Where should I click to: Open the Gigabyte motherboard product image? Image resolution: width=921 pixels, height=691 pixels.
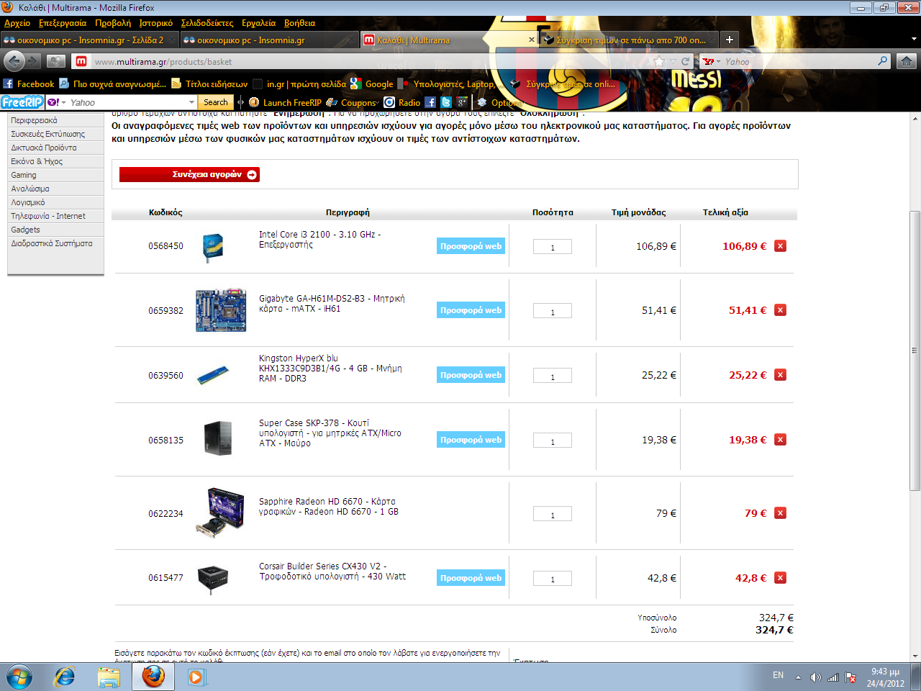[221, 310]
